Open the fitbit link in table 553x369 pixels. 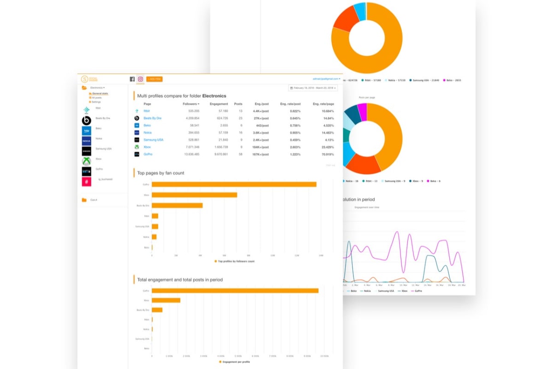(x=147, y=111)
